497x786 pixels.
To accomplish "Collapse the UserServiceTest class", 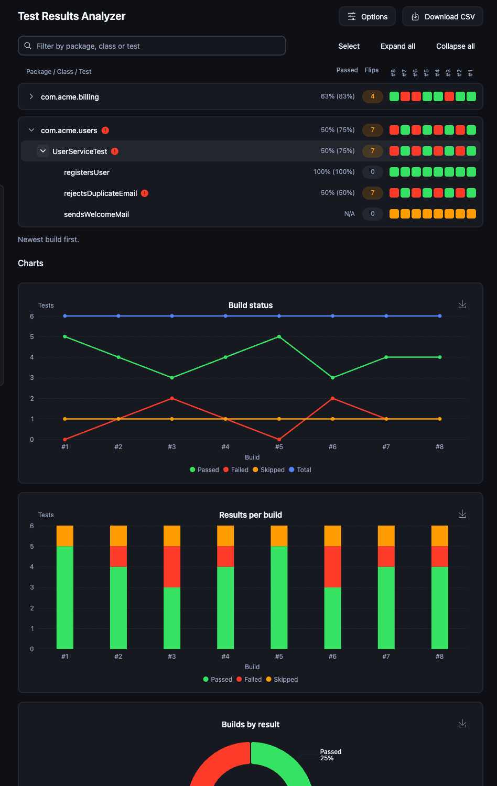I will click(x=43, y=151).
